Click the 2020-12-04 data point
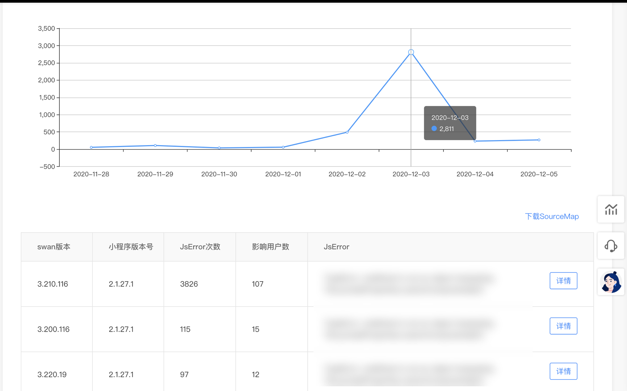 (475, 141)
